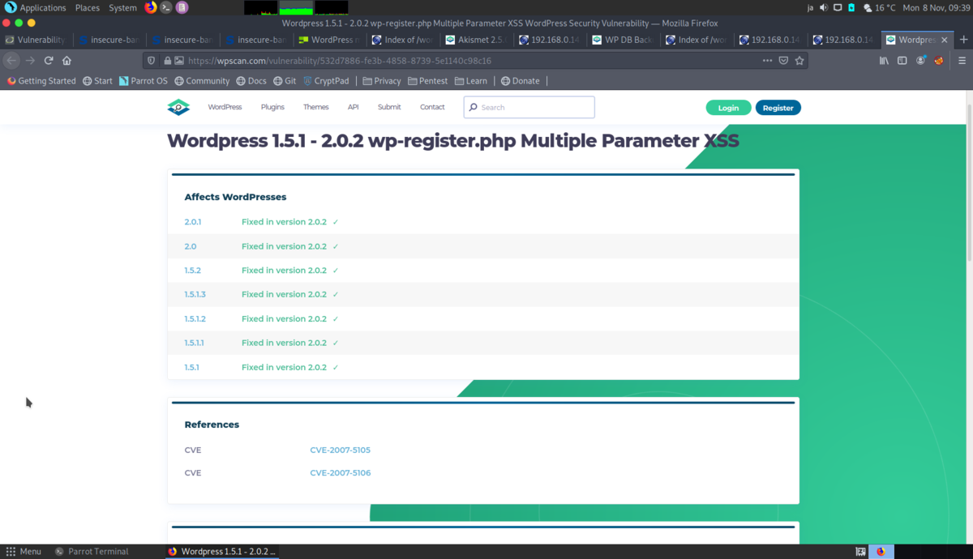Open the bottom panel Menu button
973x559 pixels.
23,552
